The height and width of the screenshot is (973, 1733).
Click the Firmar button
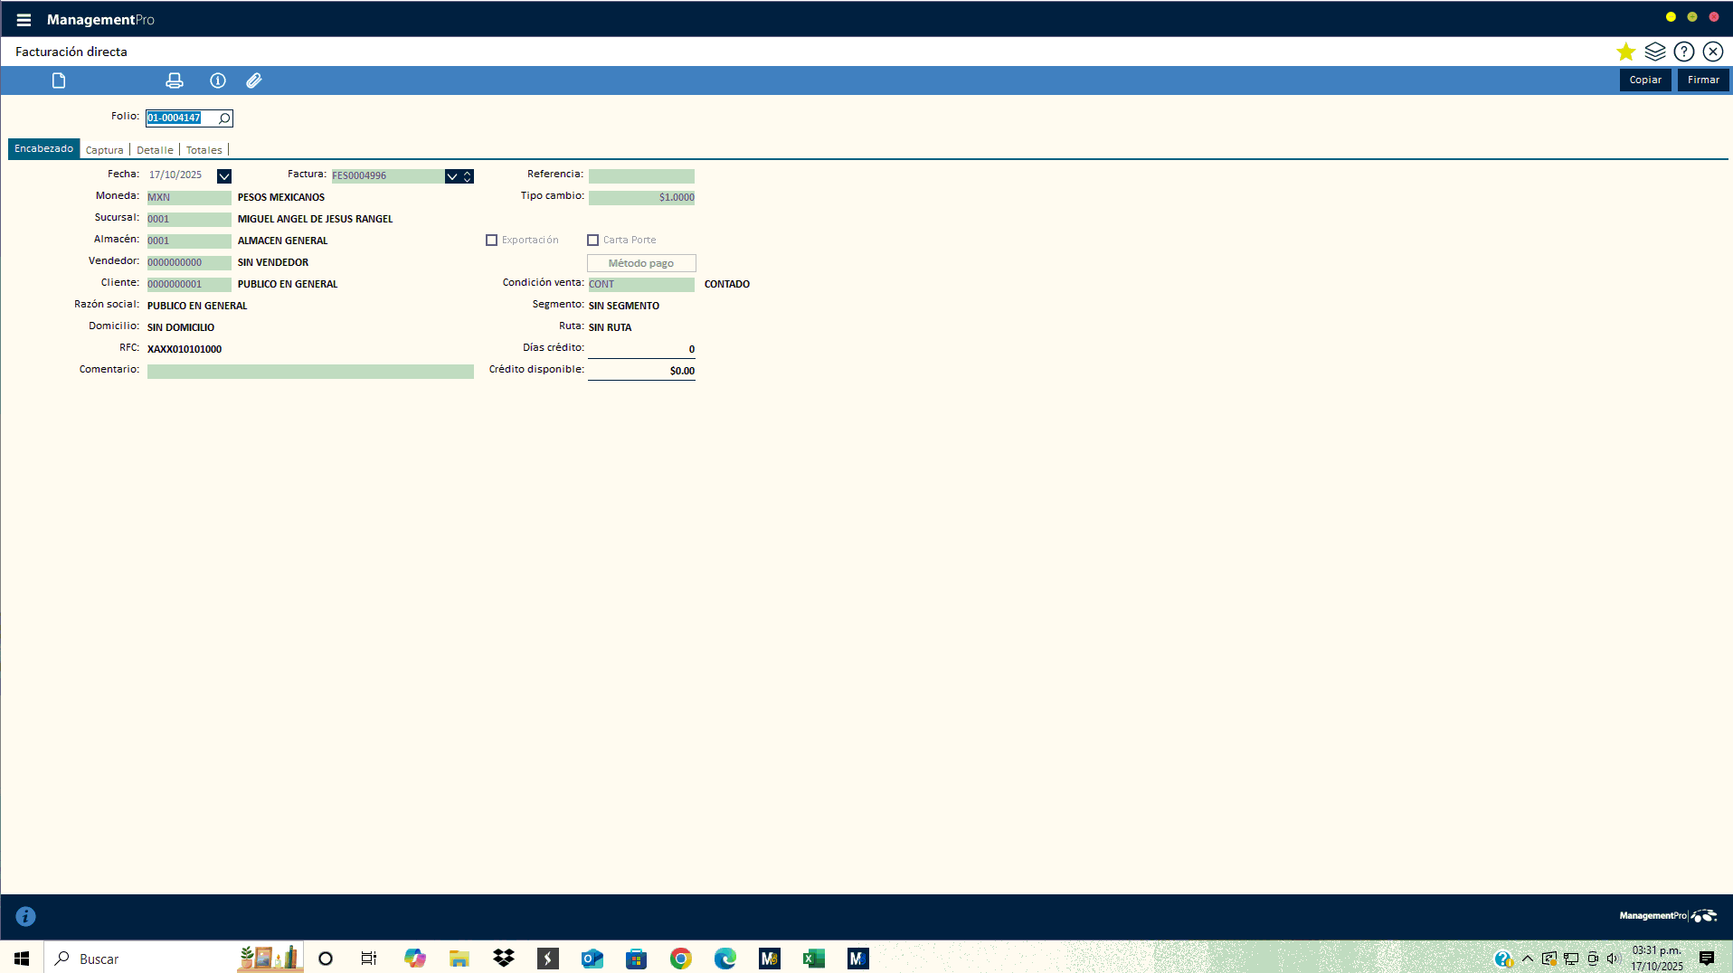(x=1702, y=80)
